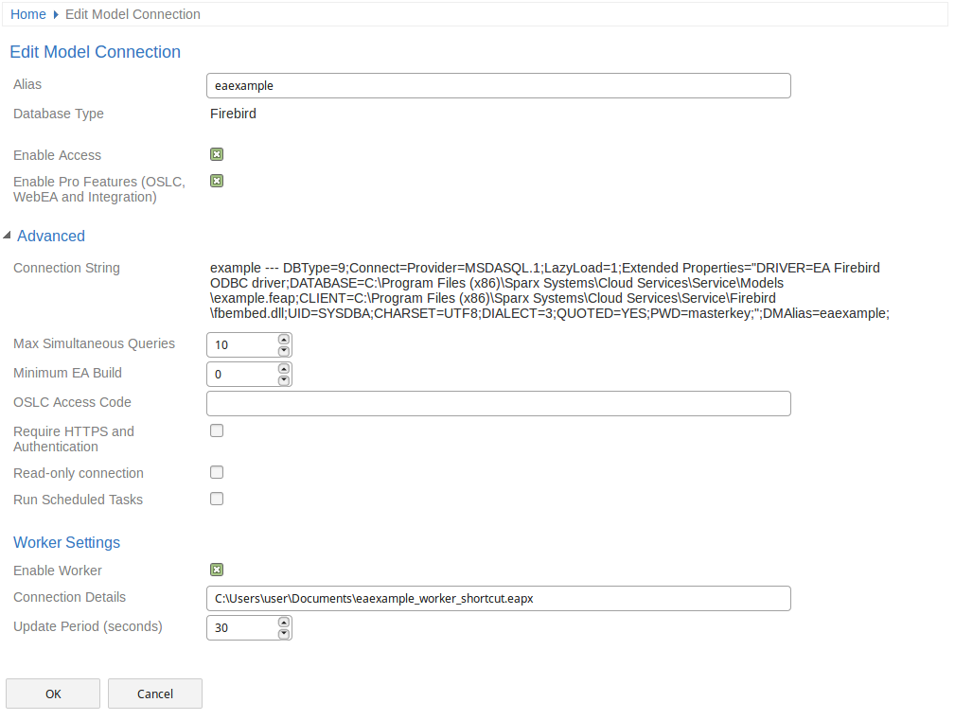Disable the Enable Worker checkbox
This screenshot has width=955, height=720.
[217, 570]
